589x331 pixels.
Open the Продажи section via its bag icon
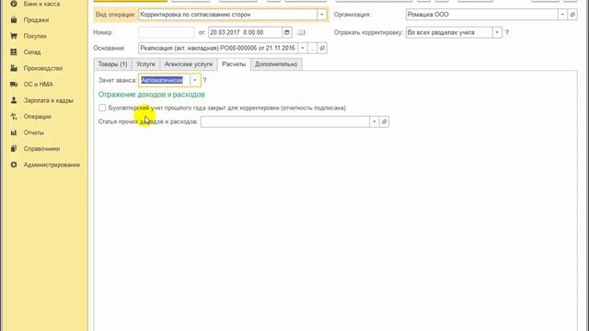pyautogui.click(x=14, y=20)
